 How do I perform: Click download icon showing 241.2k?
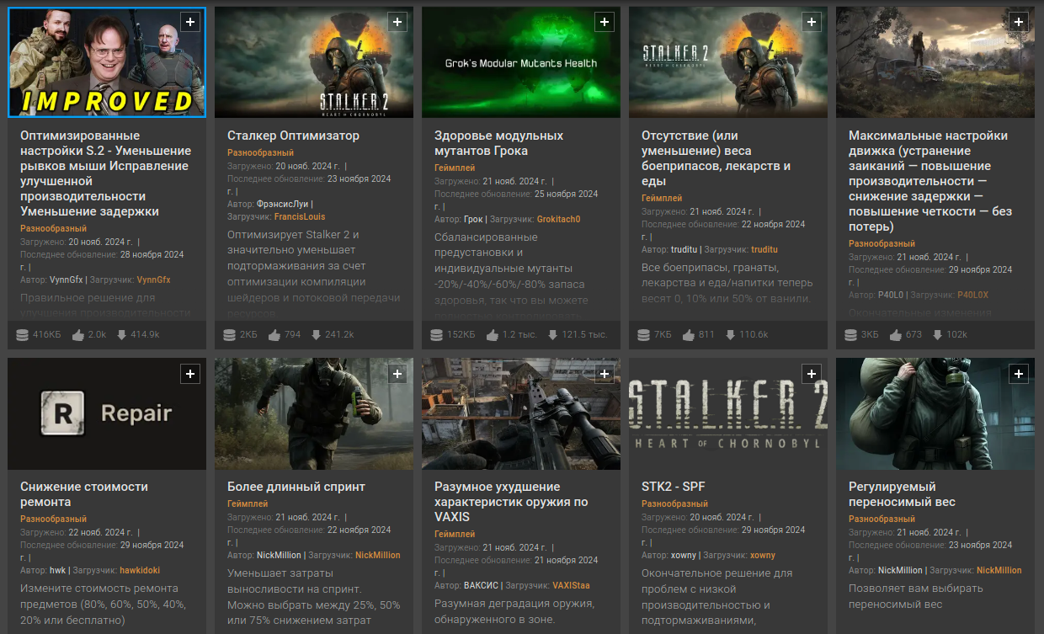click(x=317, y=334)
